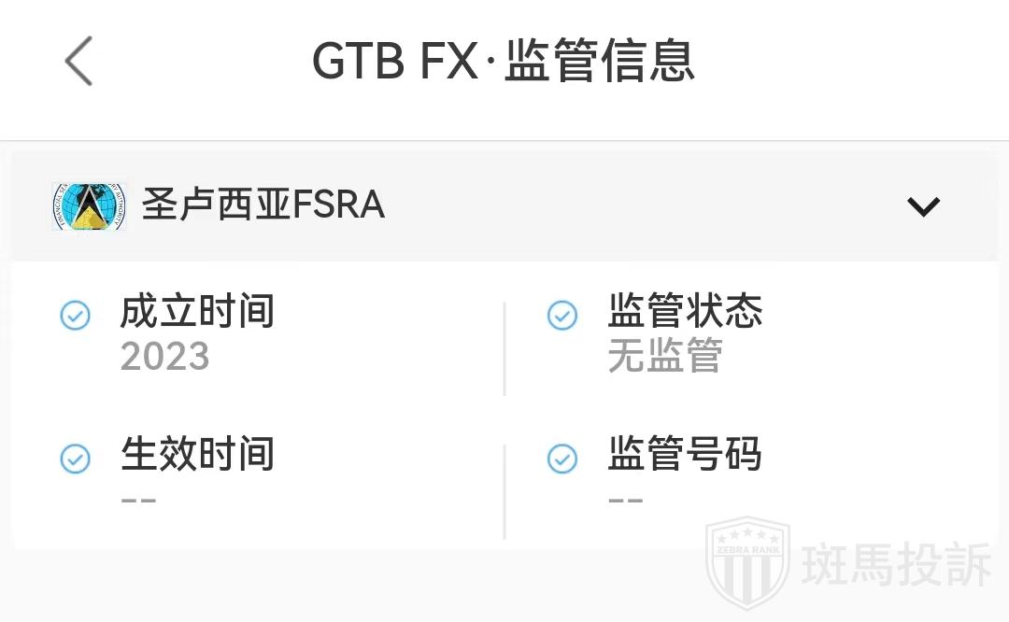Viewport: 1009px width, 622px height.
Task: Click the divider between 成立时间 and 监管状态
Action: [504, 348]
